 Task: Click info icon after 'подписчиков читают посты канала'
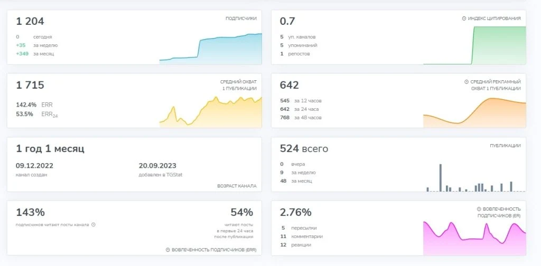[x=94, y=225]
